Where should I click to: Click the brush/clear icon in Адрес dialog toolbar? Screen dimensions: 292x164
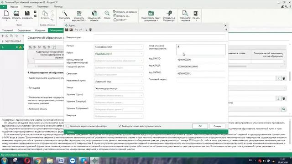click(86, 30)
